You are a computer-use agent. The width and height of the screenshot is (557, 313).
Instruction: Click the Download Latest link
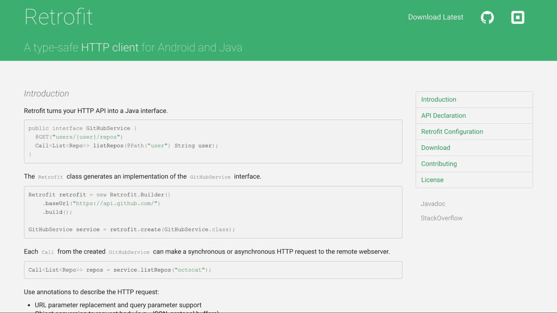click(436, 17)
